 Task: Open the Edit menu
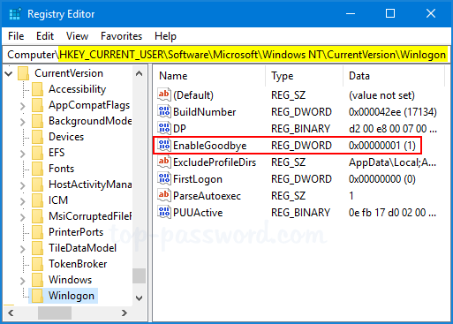click(45, 36)
